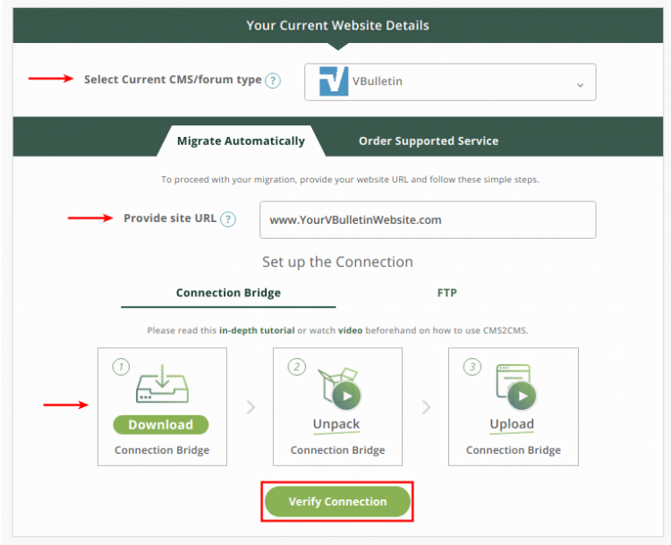
Task: Click "Connection Bridge" caption under Unpack
Action: point(337,450)
